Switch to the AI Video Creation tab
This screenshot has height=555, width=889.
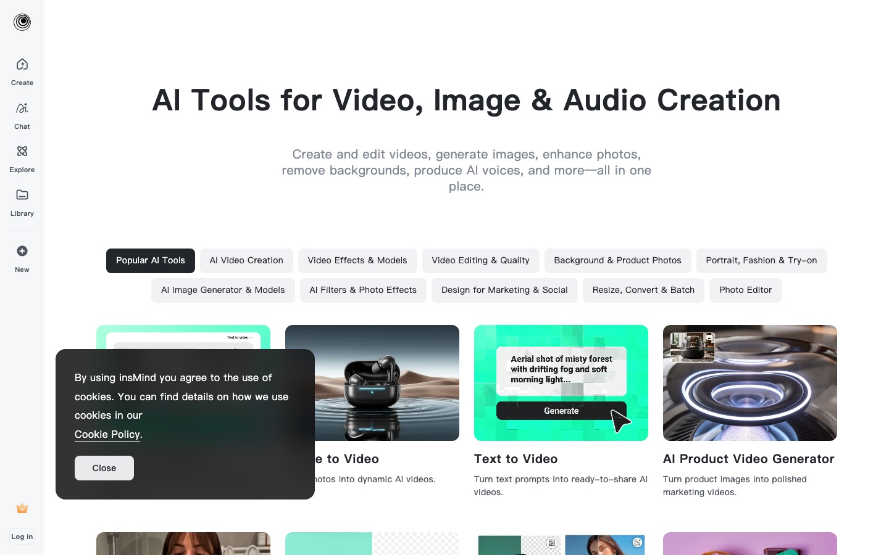click(246, 261)
